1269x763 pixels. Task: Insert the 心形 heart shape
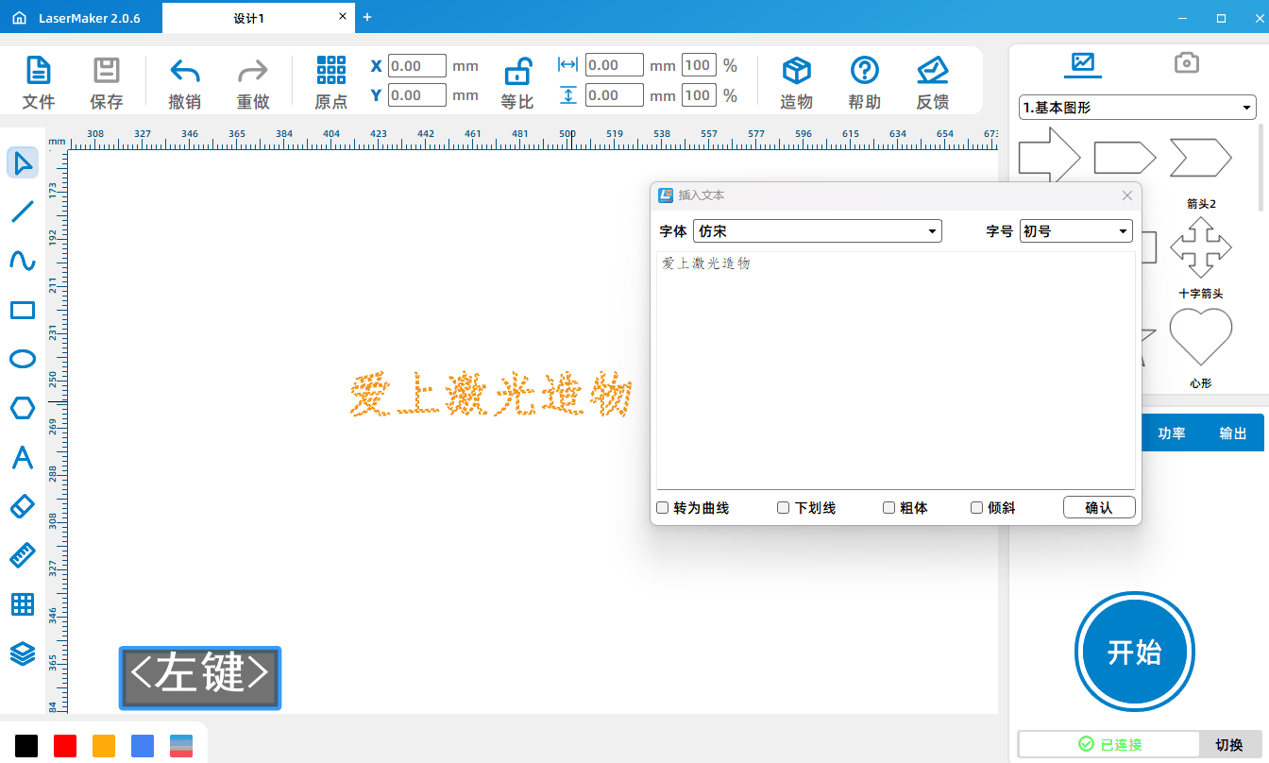click(x=1201, y=337)
